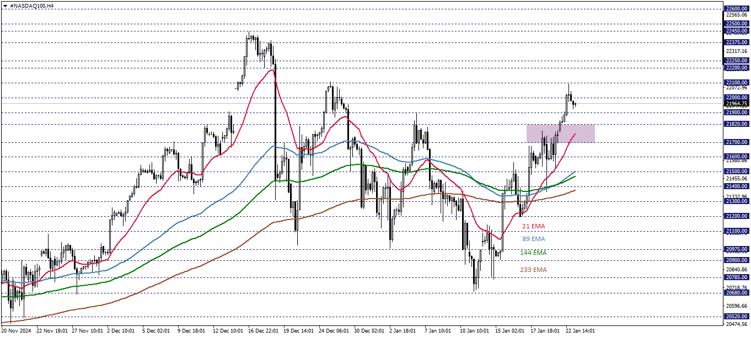Select the 21900.00 price level label
This screenshot has height=337, width=751.
[737, 112]
